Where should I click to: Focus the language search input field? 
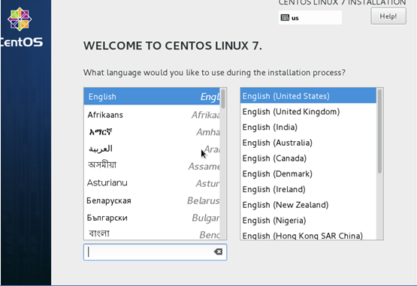[155, 252]
